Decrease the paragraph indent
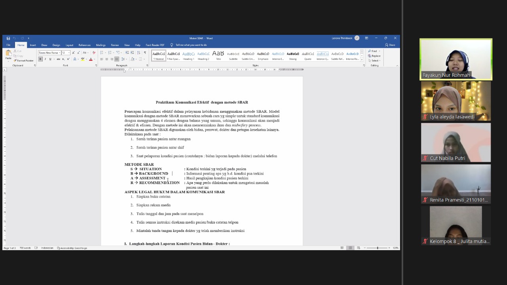507x285 pixels. click(x=127, y=53)
